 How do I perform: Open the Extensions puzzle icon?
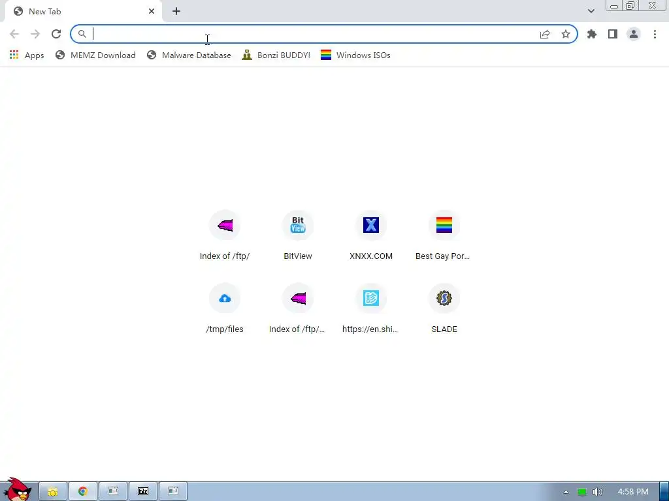pyautogui.click(x=592, y=34)
